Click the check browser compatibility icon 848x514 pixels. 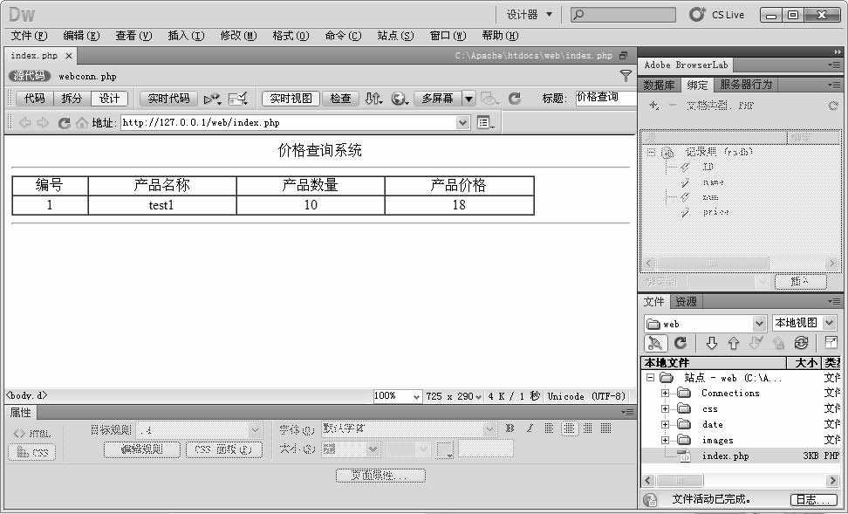tap(238, 99)
